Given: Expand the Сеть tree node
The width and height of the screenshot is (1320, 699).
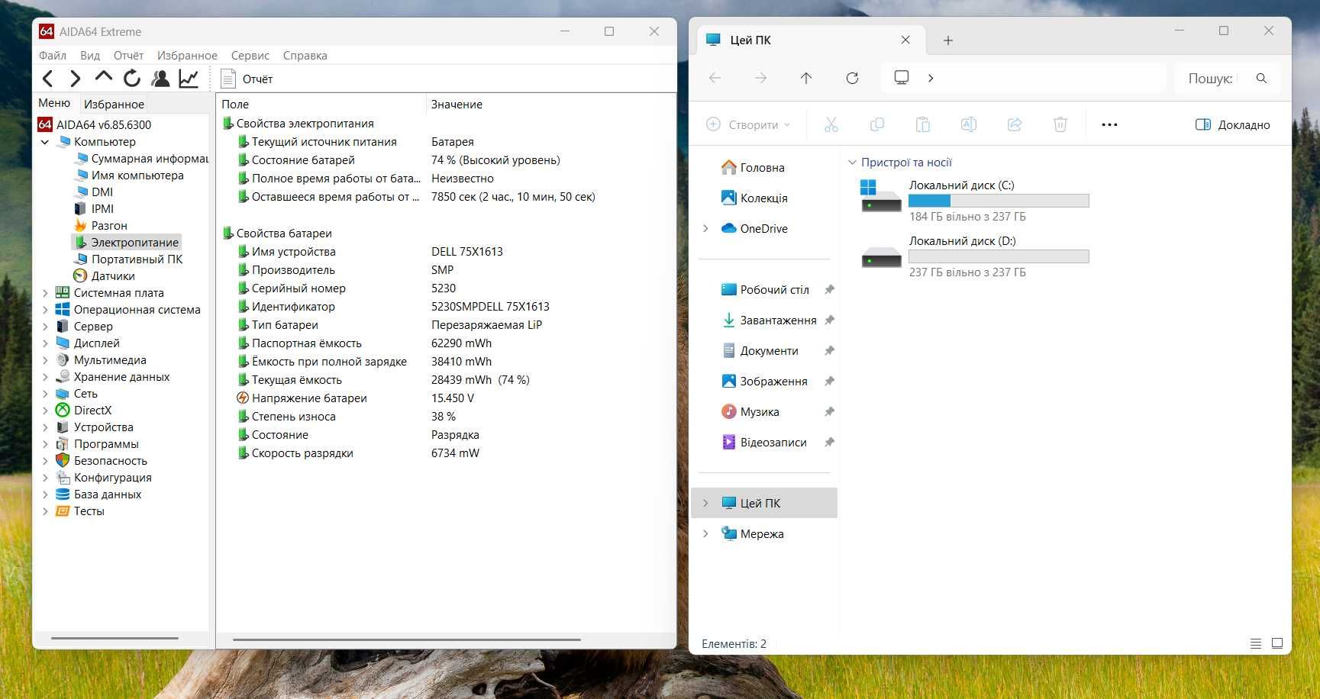Looking at the screenshot, I should [x=45, y=394].
